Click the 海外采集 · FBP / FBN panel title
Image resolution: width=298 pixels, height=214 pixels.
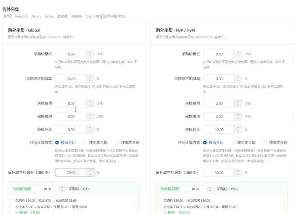point(175,30)
